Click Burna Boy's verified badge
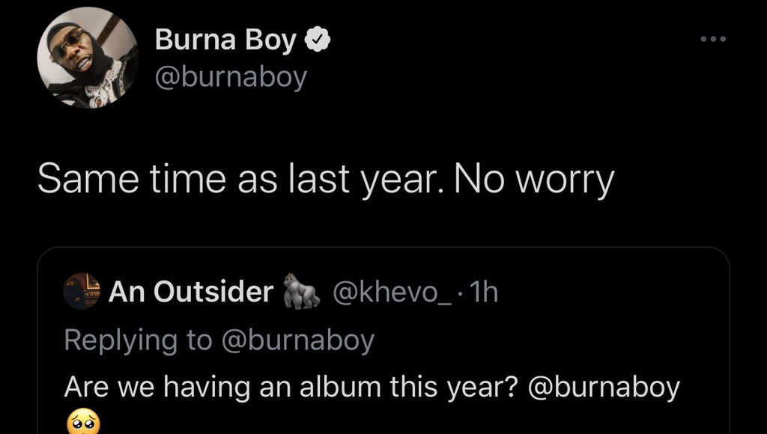767x434 pixels. pos(318,41)
